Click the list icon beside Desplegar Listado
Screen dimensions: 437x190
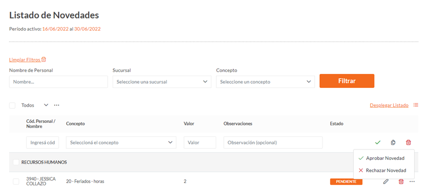pyautogui.click(x=416, y=105)
